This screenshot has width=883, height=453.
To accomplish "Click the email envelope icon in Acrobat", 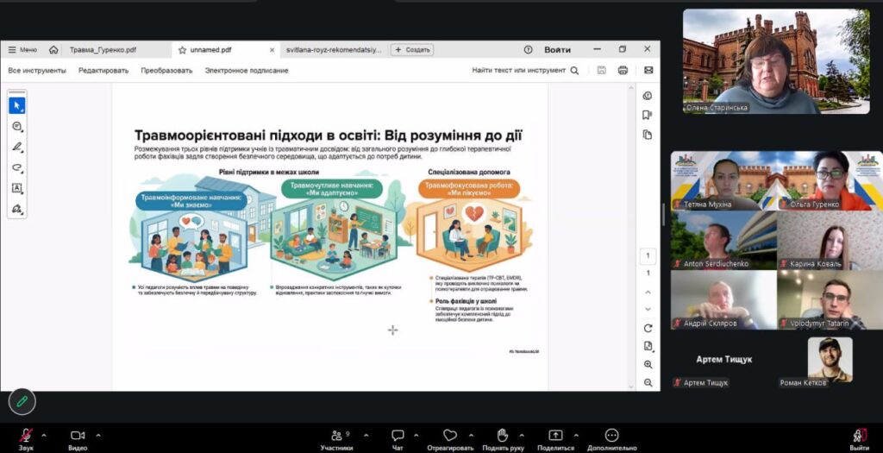I will coord(648,70).
